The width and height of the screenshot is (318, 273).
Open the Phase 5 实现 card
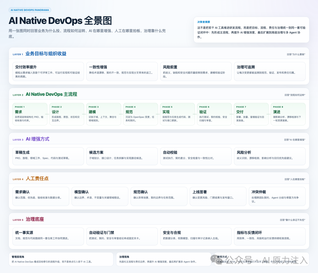(x=178, y=114)
